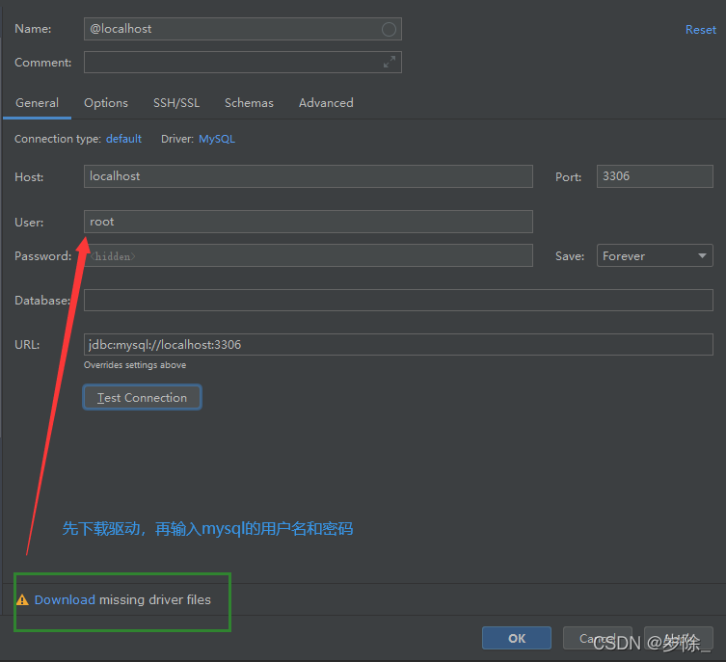
Task: Confirm the dialog with OK button
Action: click(516, 639)
